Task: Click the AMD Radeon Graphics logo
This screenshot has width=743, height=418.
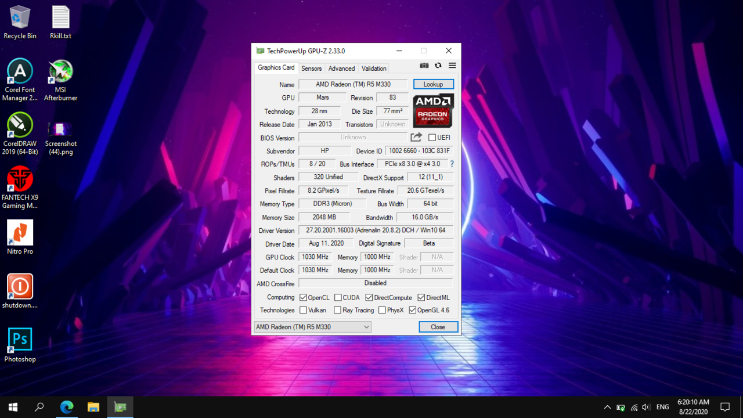Action: pyautogui.click(x=433, y=110)
